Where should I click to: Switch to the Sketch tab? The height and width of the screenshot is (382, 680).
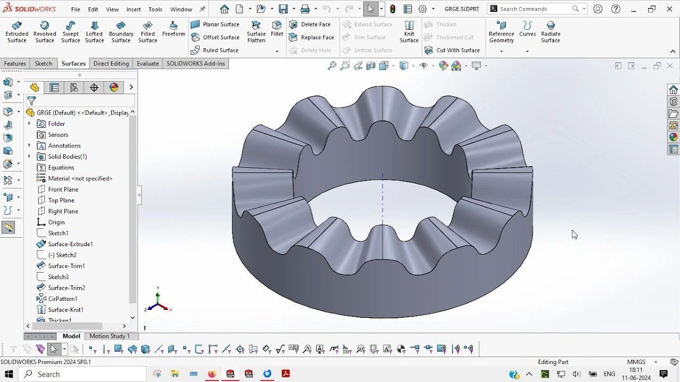pos(44,64)
